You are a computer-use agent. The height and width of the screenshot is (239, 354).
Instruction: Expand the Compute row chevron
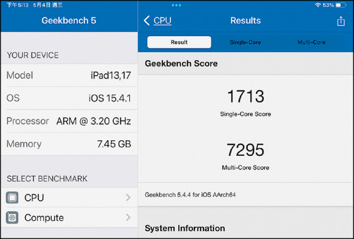coord(128,218)
